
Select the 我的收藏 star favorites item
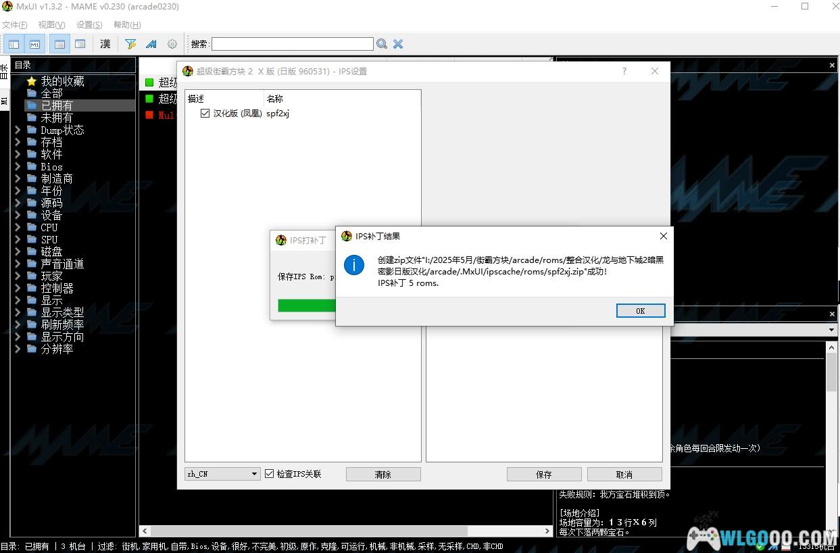[x=55, y=81]
